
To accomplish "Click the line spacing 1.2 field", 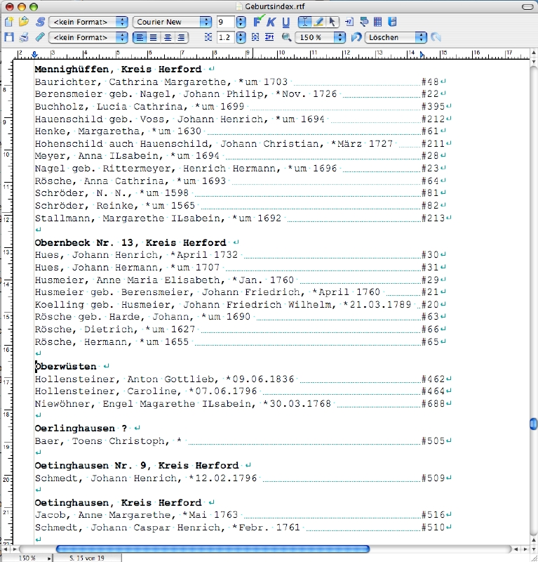I will 225,37.
